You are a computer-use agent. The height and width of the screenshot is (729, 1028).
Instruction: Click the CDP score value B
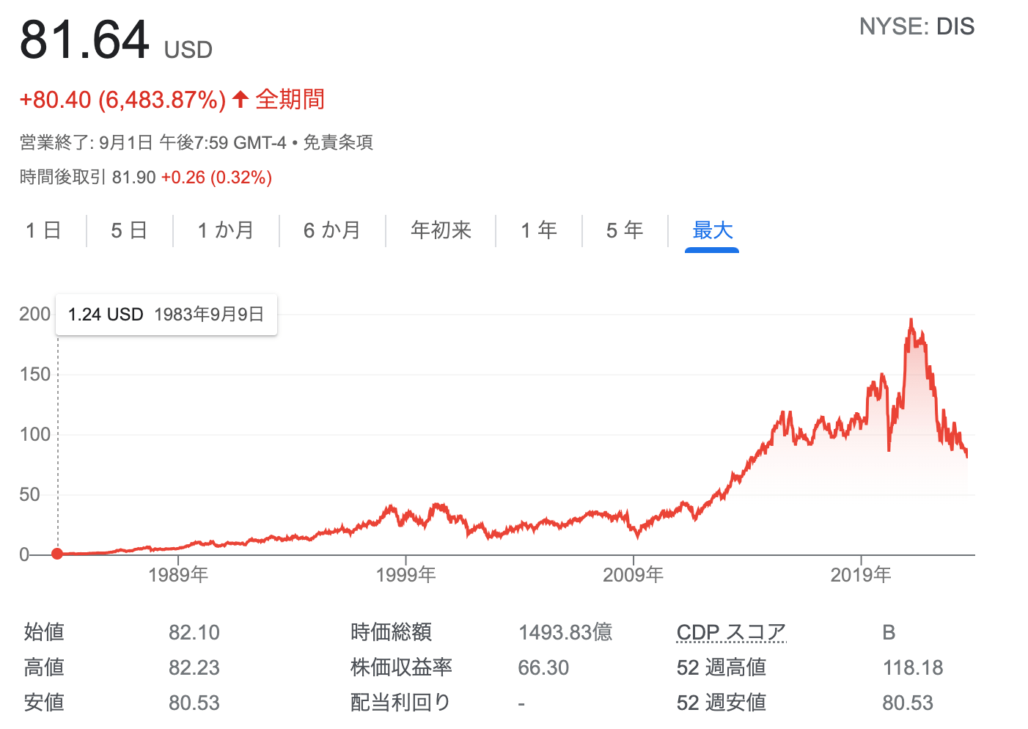(x=889, y=632)
